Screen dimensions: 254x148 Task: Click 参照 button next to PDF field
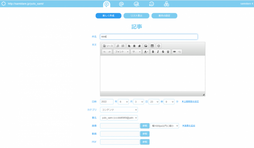[x=145, y=142]
